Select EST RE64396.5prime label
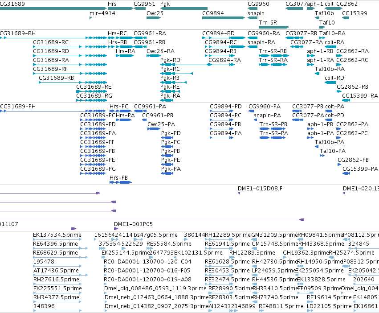 55,244
